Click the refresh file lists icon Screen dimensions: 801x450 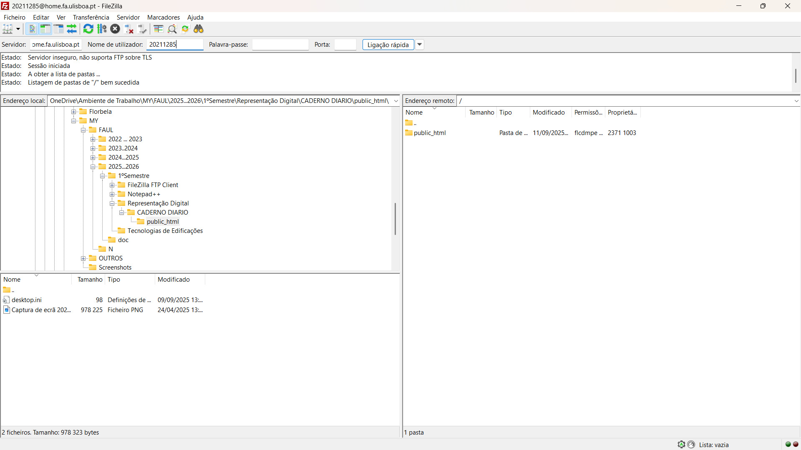88,29
